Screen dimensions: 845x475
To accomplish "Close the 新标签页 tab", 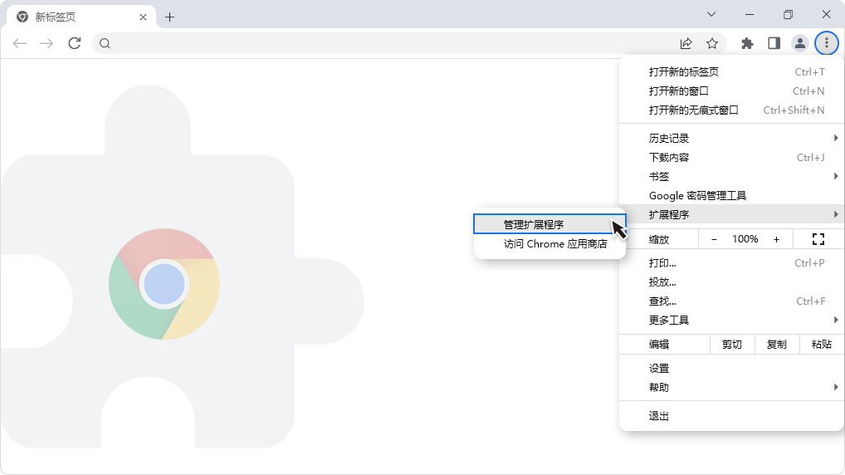I will pyautogui.click(x=143, y=17).
